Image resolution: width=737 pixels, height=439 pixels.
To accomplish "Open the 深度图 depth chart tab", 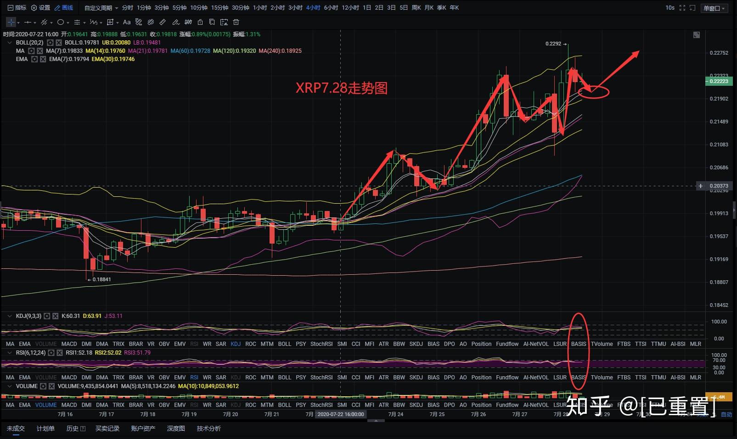I will [x=176, y=428].
